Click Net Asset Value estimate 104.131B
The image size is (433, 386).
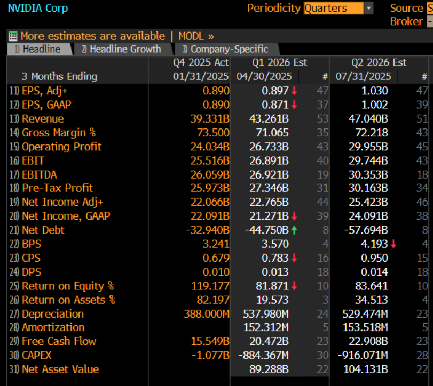point(366,369)
